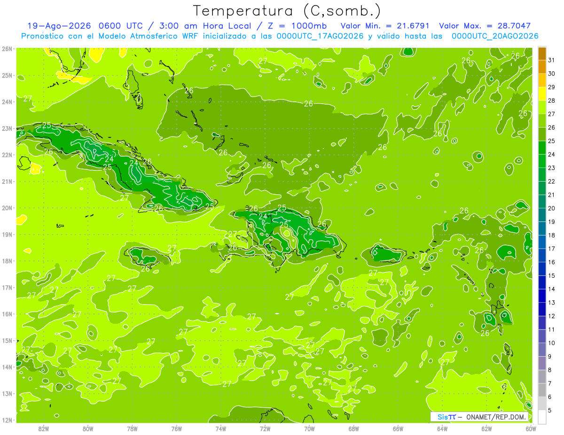The height and width of the screenshot is (435, 564).
Task: Select legend swatch between 29 and 30
Action: (542, 80)
